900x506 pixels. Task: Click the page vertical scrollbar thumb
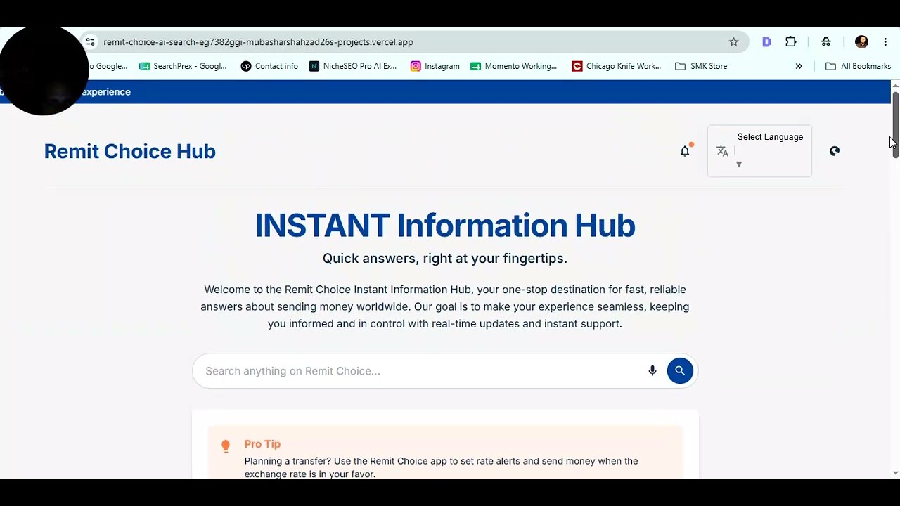point(895,125)
